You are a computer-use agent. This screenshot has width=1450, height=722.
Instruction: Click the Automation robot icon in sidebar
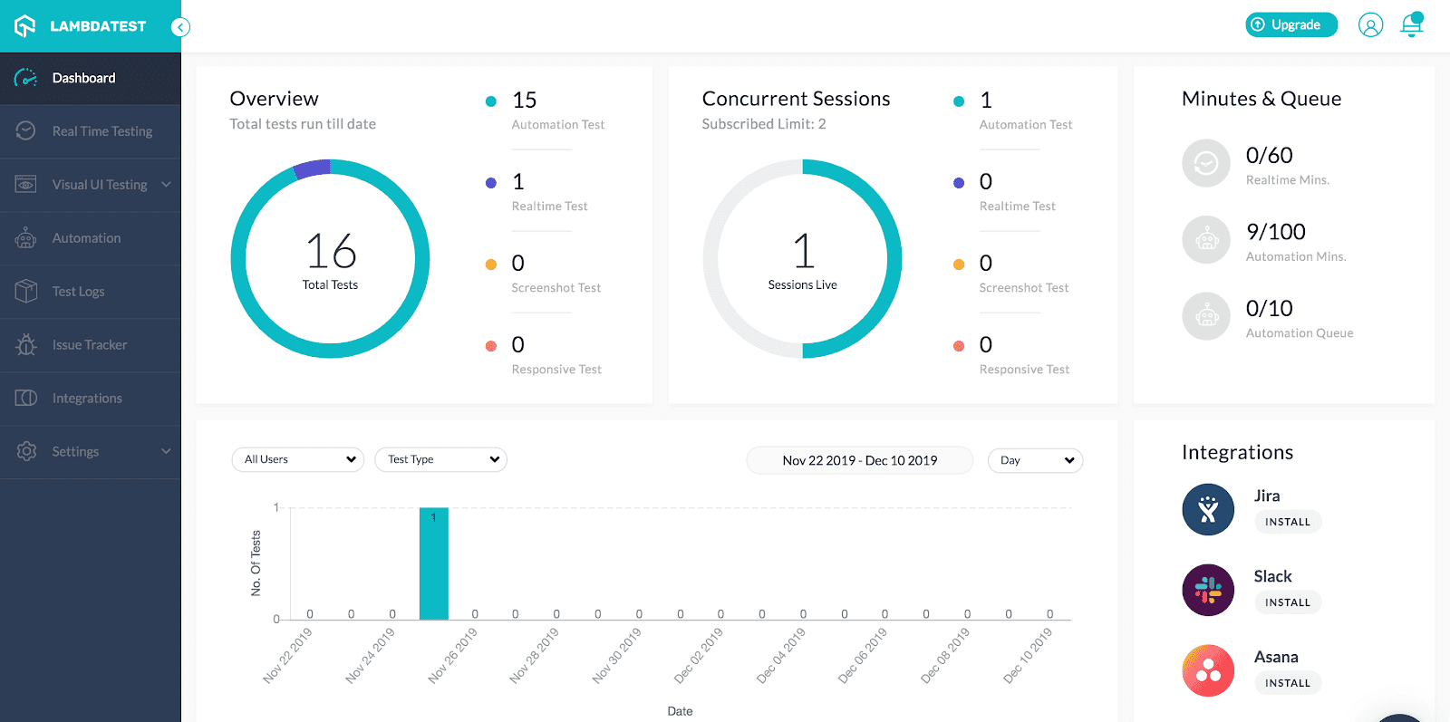[x=26, y=238]
